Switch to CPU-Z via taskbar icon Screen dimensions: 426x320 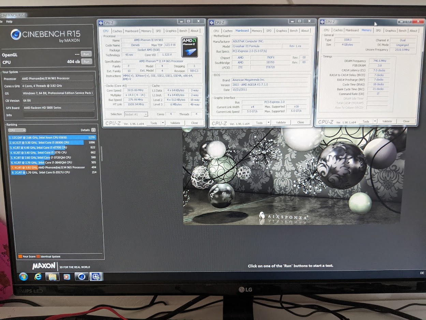click(x=96, y=277)
